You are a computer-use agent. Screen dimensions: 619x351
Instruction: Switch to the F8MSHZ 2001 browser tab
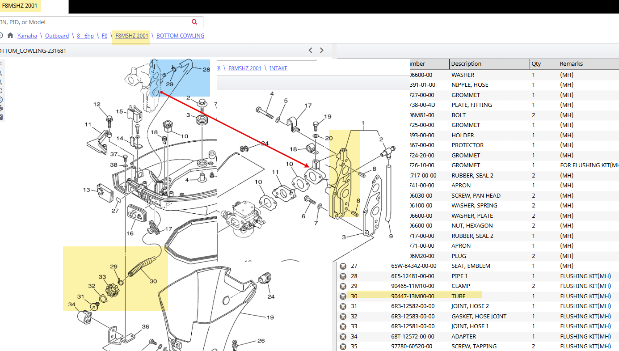20,6
